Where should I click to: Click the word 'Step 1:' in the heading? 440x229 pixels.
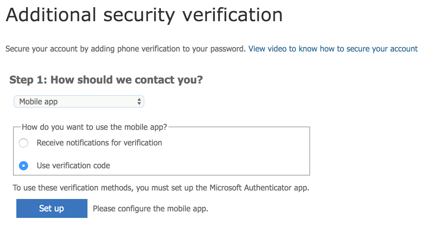pyautogui.click(x=28, y=80)
